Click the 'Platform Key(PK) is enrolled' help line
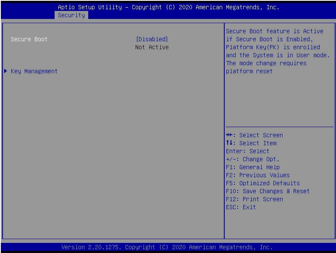This screenshot has width=336, height=253. (273, 47)
